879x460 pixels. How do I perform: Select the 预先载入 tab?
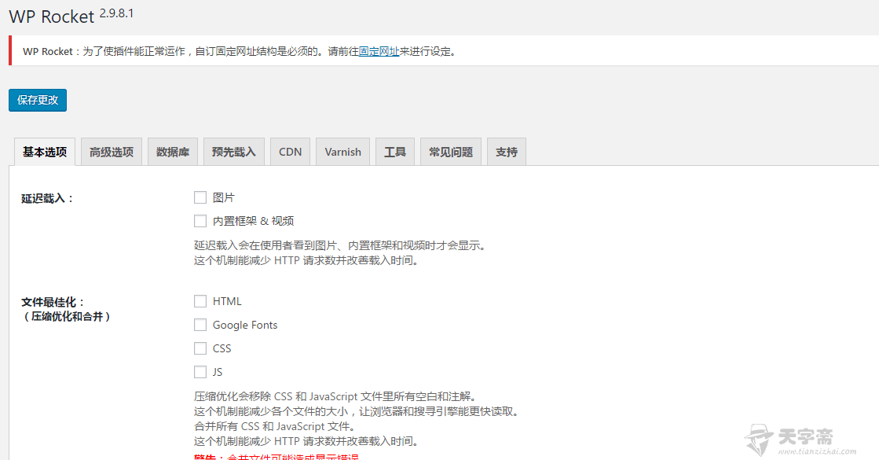234,152
